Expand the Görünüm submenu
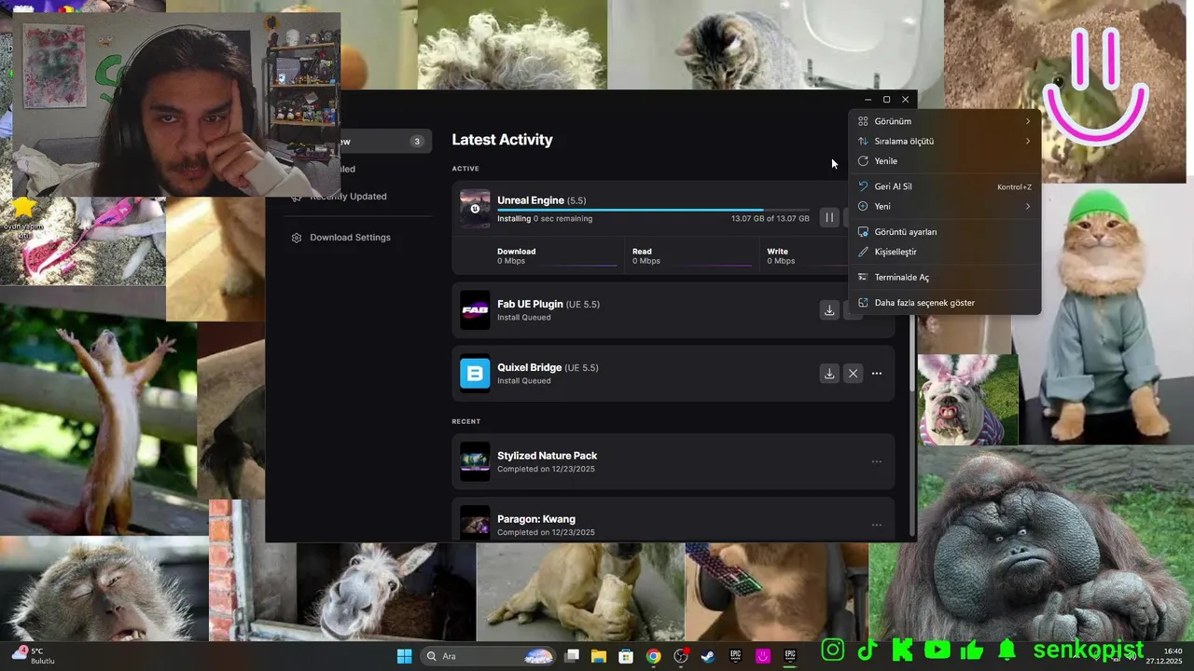 point(944,121)
